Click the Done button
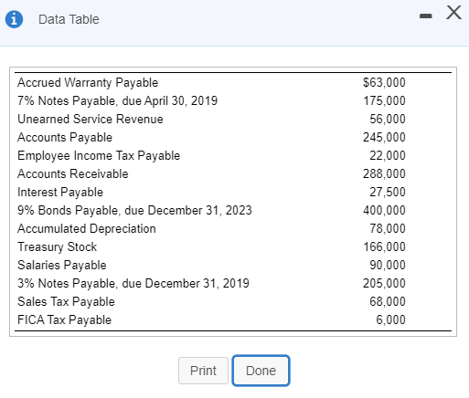The width and height of the screenshot is (469, 398). [x=261, y=371]
